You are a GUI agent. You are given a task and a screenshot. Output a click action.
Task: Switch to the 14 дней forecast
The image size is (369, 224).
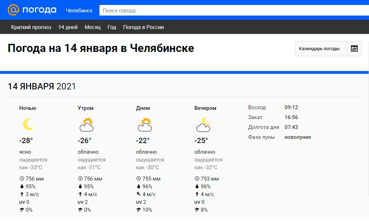(x=68, y=27)
